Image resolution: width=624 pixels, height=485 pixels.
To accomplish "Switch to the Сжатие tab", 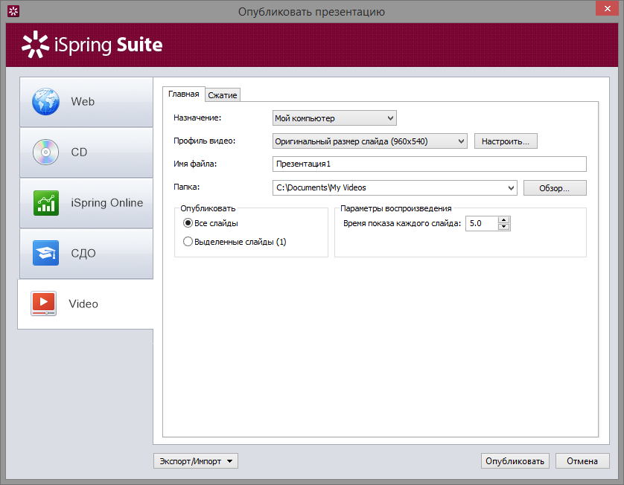I will point(223,95).
